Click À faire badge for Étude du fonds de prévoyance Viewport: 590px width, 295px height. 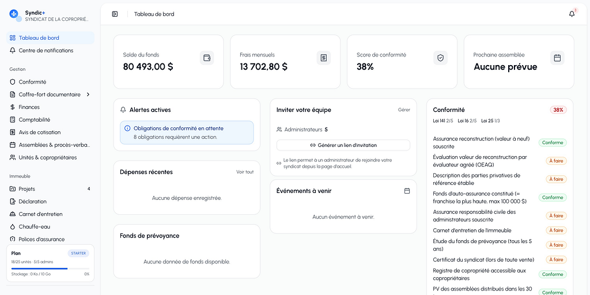click(x=556, y=245)
